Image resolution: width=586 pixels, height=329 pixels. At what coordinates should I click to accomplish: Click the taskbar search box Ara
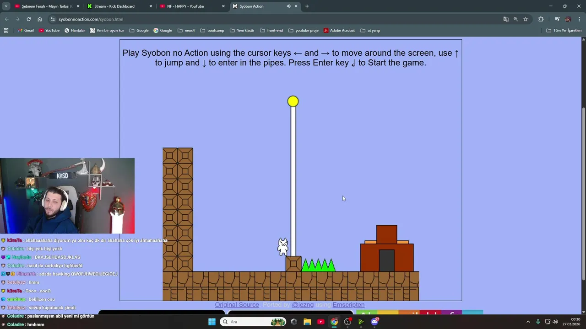pos(253,322)
